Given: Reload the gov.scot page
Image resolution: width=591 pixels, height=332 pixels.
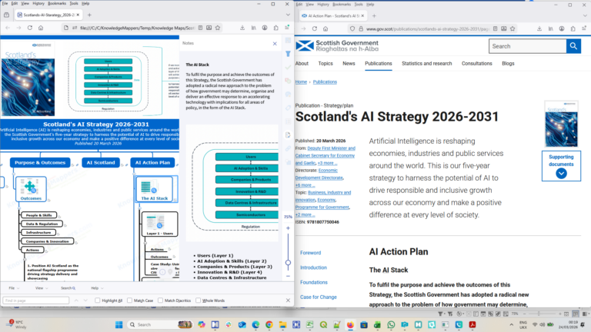Looking at the screenshot, I should (x=314, y=28).
